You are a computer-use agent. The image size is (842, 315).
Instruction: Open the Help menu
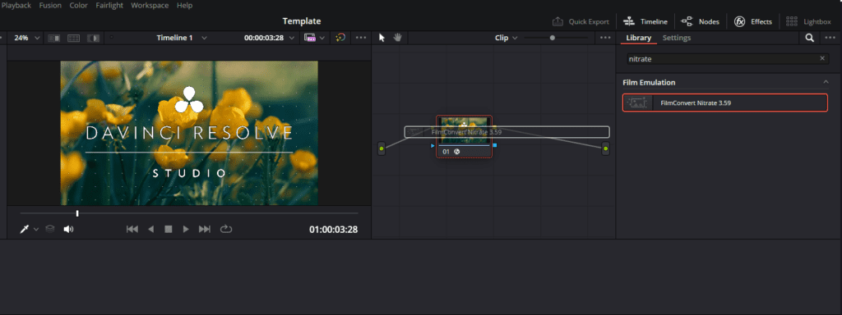pyautogui.click(x=185, y=6)
